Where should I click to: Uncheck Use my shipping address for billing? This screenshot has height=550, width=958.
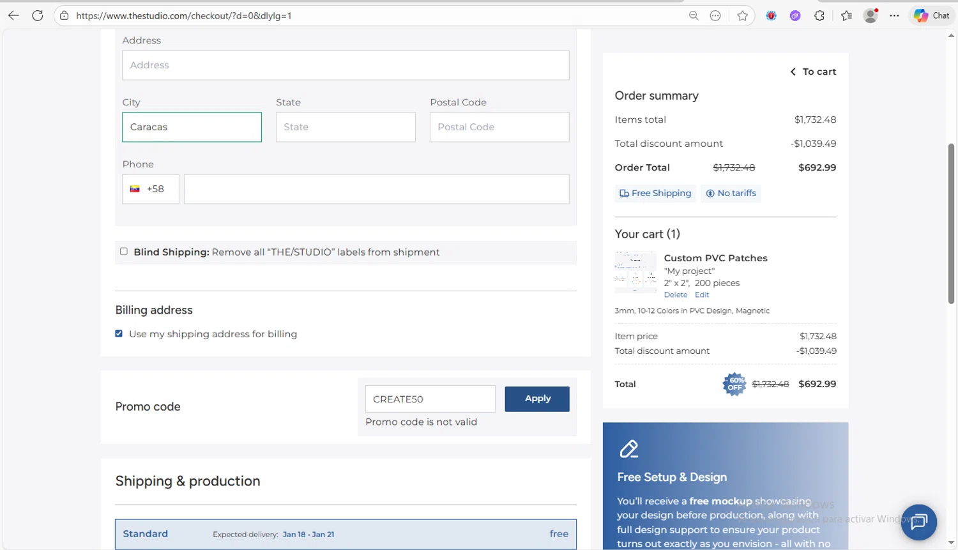[x=119, y=333]
